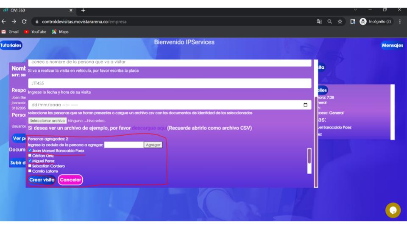Click the Bienvenido IPServices heading
This screenshot has width=407, height=229.
184,42
